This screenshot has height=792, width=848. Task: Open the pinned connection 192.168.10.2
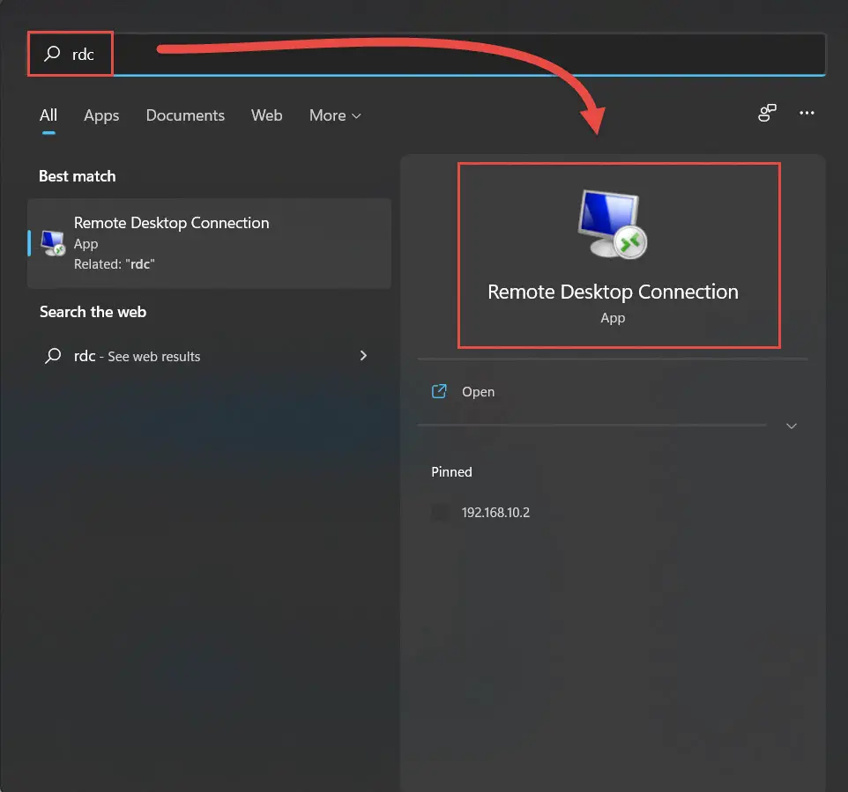(495, 512)
